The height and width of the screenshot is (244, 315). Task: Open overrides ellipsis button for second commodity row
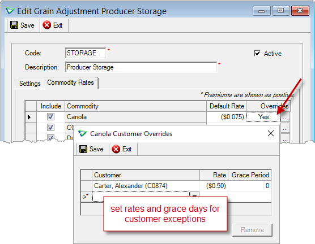285,128
